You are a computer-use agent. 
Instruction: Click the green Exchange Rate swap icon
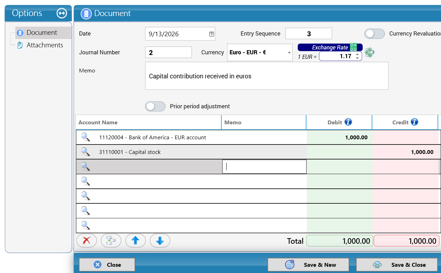[353, 47]
